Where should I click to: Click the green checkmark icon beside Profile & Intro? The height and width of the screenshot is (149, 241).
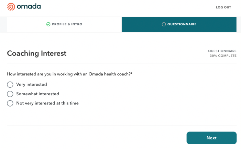[48, 24]
